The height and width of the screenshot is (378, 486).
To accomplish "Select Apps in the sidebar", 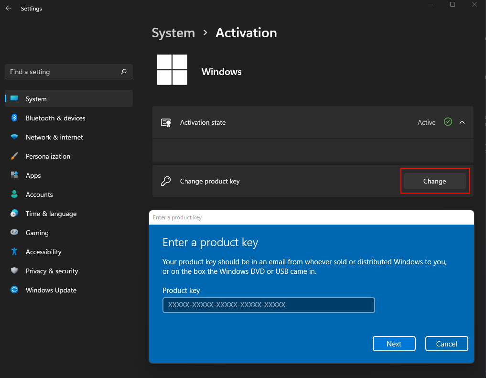I will click(69, 175).
